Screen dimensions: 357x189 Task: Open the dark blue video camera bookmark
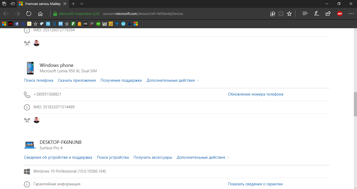pos(130,24)
